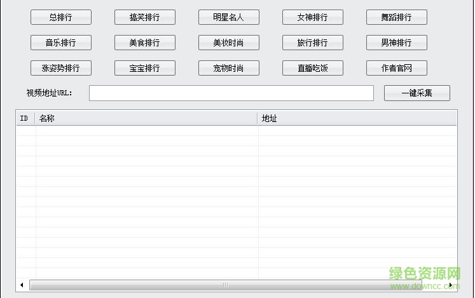The image size is (475, 298).
Task: Select the 宠物时尚 category
Action: (229, 68)
